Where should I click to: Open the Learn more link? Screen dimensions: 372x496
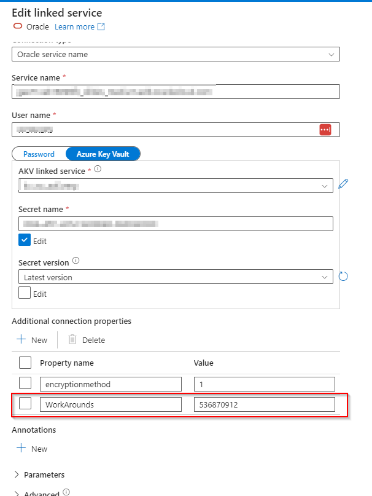click(75, 27)
